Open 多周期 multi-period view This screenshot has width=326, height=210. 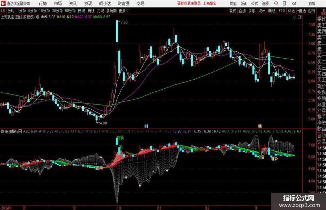pyautogui.click(x=111, y=11)
